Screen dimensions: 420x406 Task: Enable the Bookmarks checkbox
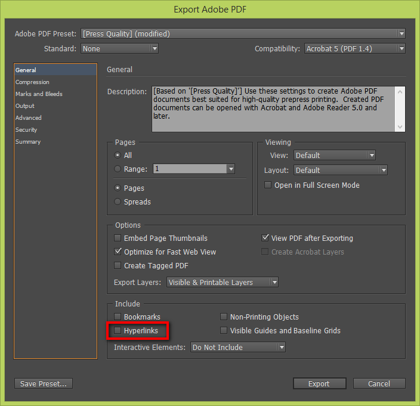(x=118, y=317)
